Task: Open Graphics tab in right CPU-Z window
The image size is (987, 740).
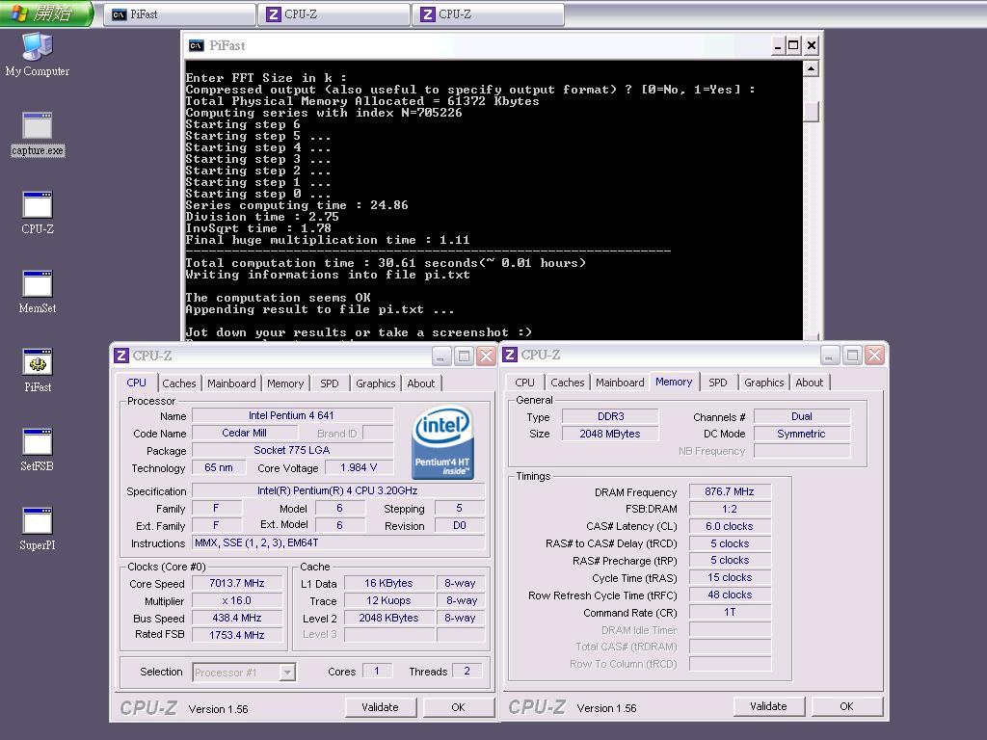Action: (764, 383)
